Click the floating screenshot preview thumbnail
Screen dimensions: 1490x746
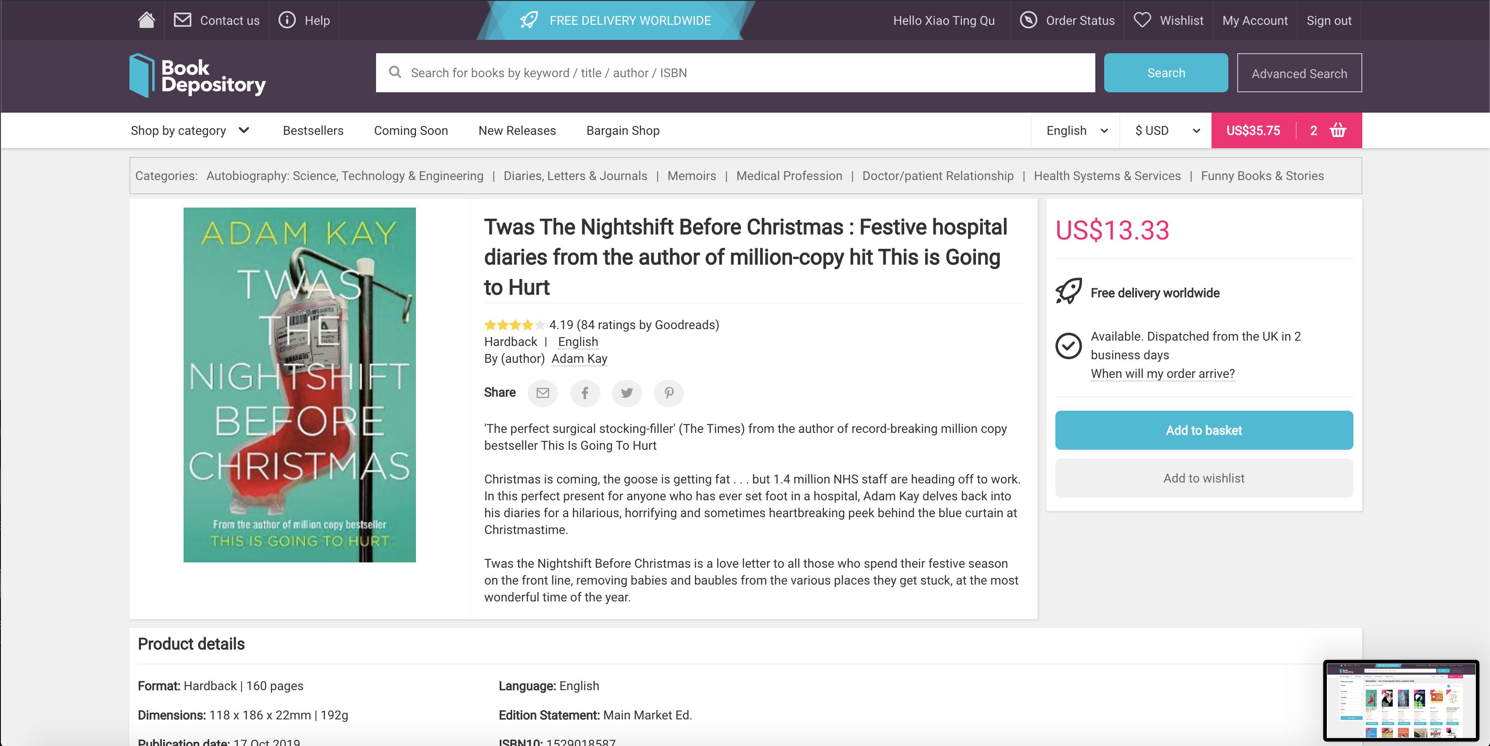click(1401, 700)
